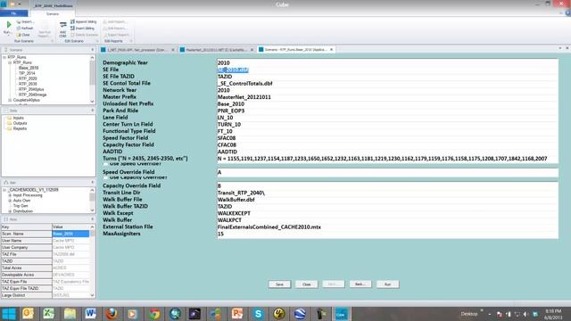Click the Refresh icon in the ribbon
This screenshot has width=571, height=321.
coord(19,28)
